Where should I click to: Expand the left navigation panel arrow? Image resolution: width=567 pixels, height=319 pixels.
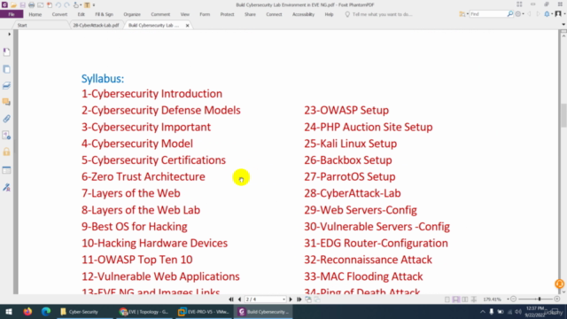tap(10, 35)
